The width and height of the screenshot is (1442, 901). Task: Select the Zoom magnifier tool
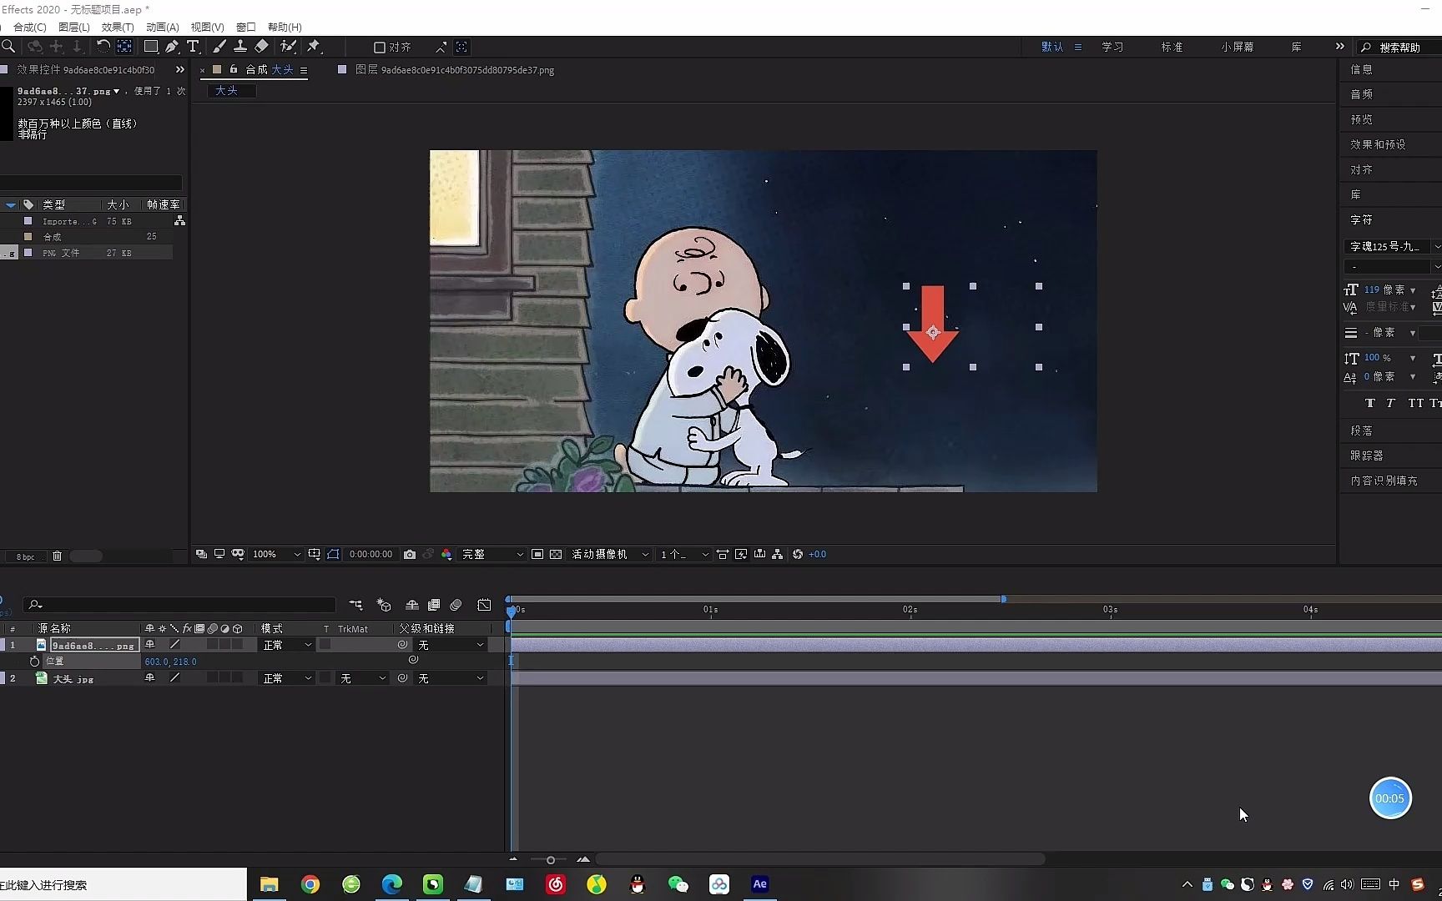coord(8,47)
